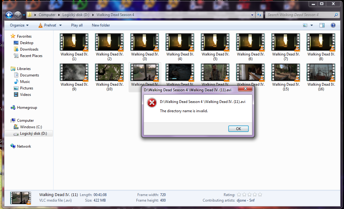This screenshot has width=344, height=209.
Task: Open Recent Places in the navigation pane
Action: point(28,56)
